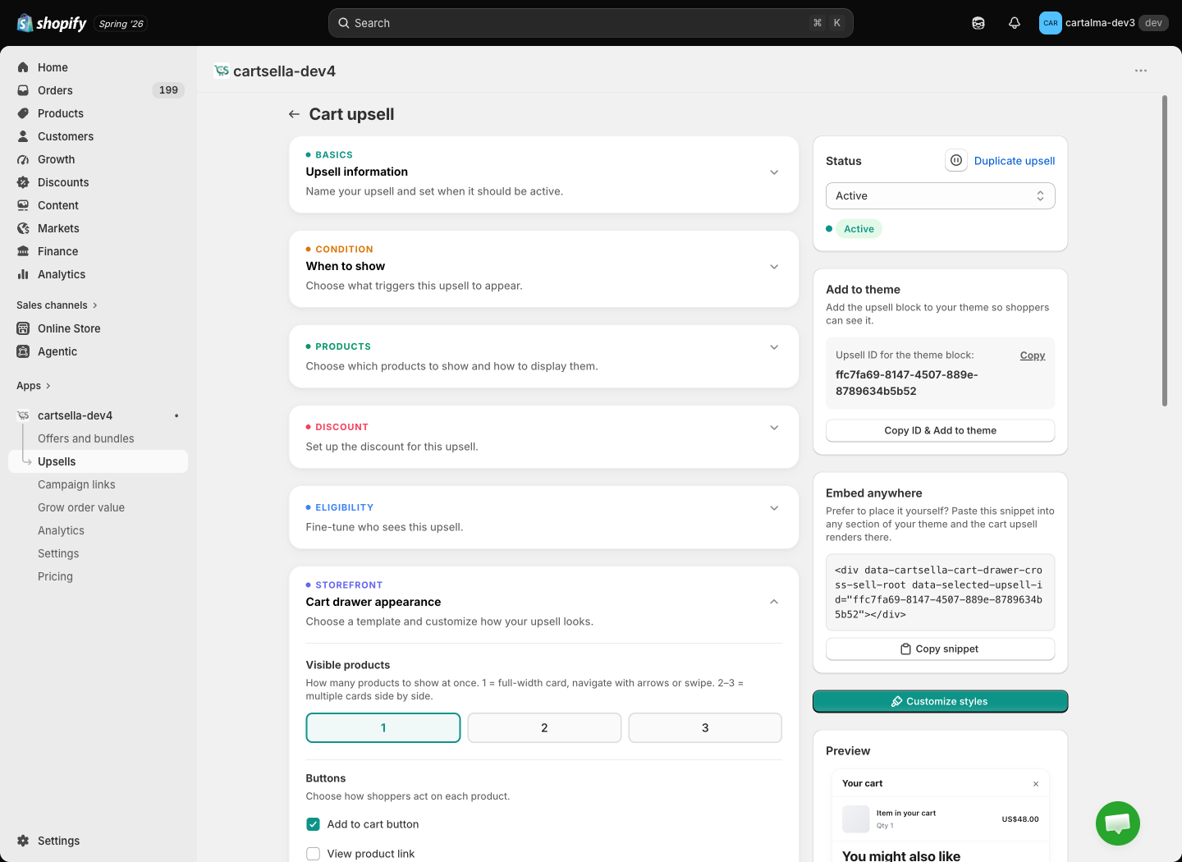Click the dev badge by account name
The height and width of the screenshot is (862, 1182).
tap(1153, 23)
